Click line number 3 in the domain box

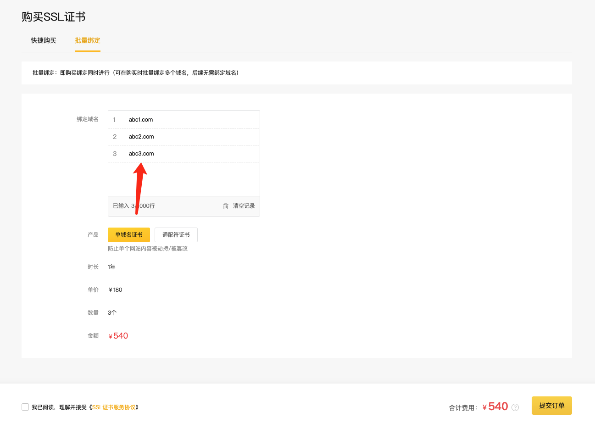coord(115,154)
